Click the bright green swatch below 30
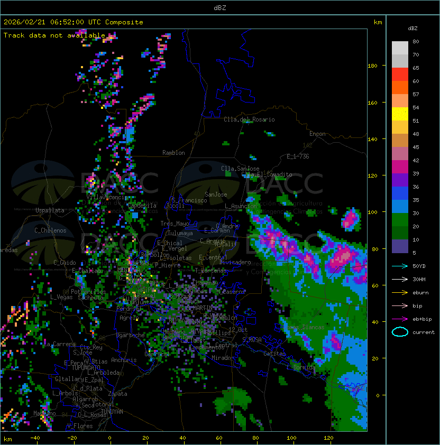 click(x=400, y=219)
